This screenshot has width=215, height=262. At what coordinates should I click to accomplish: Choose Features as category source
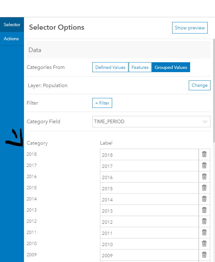pyautogui.click(x=140, y=67)
